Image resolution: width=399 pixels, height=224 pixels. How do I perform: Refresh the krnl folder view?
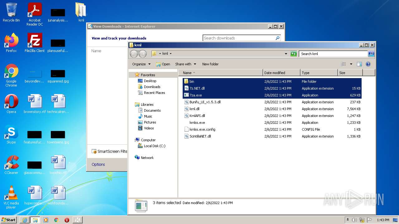pos(294,54)
